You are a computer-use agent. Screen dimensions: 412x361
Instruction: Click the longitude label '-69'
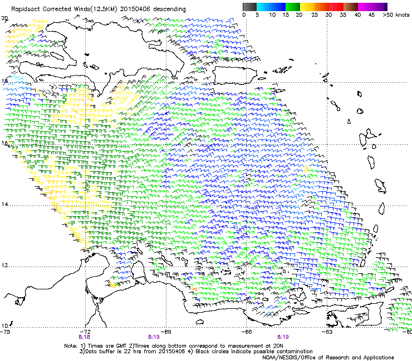(166, 332)
